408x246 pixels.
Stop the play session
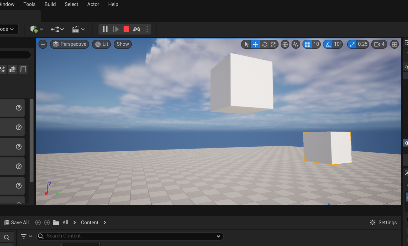click(x=126, y=29)
